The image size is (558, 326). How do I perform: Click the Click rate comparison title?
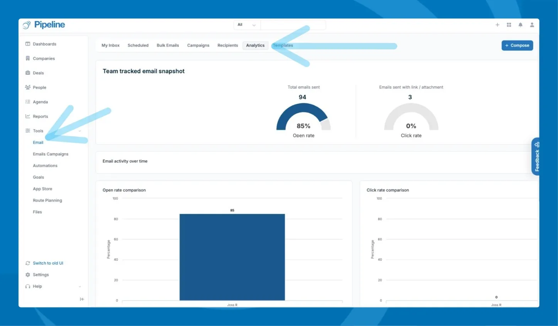[388, 190]
